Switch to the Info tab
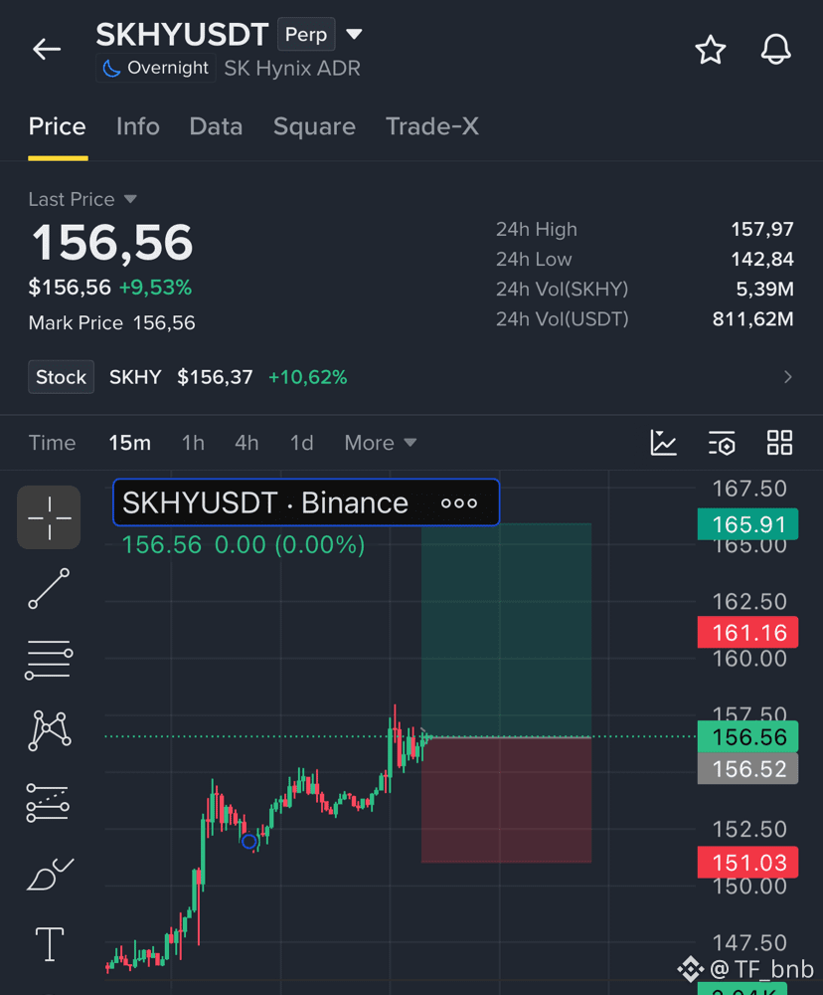Viewport: 823px width, 995px height. [x=137, y=126]
